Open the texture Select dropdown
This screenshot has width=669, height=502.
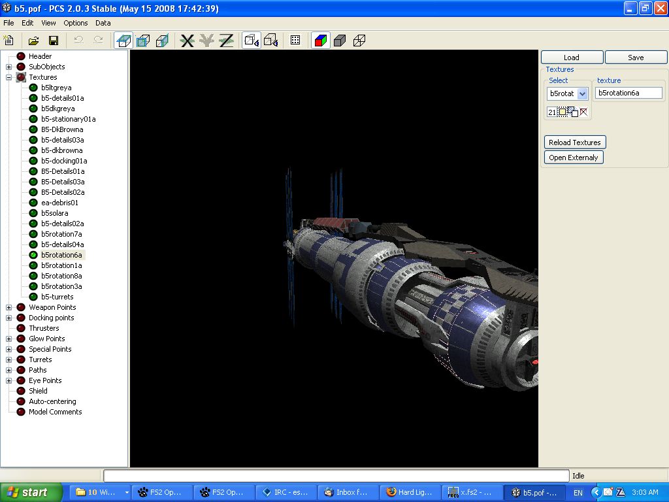pos(583,93)
